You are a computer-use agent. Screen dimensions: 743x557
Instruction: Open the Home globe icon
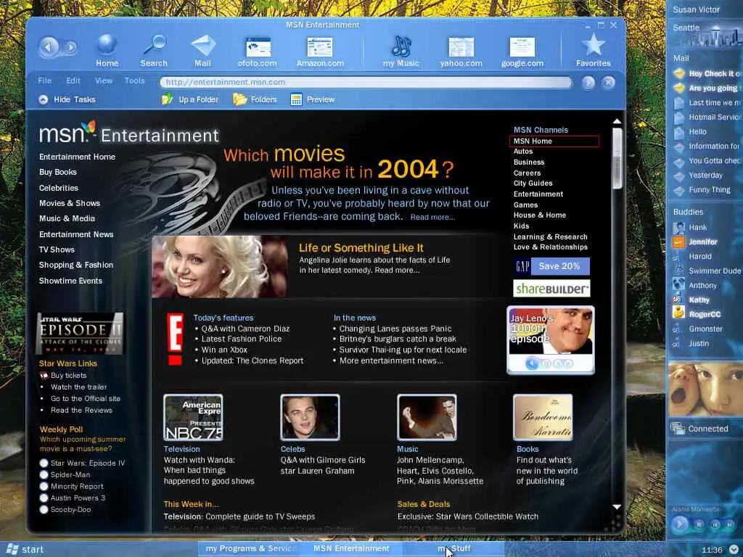107,50
